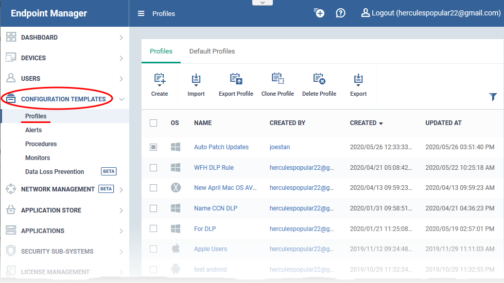Open Profiles in the sidebar submenu
Image resolution: width=504 pixels, height=283 pixels.
point(36,116)
